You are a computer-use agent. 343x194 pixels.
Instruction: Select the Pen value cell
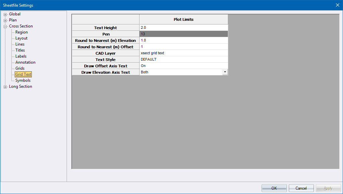183,34
